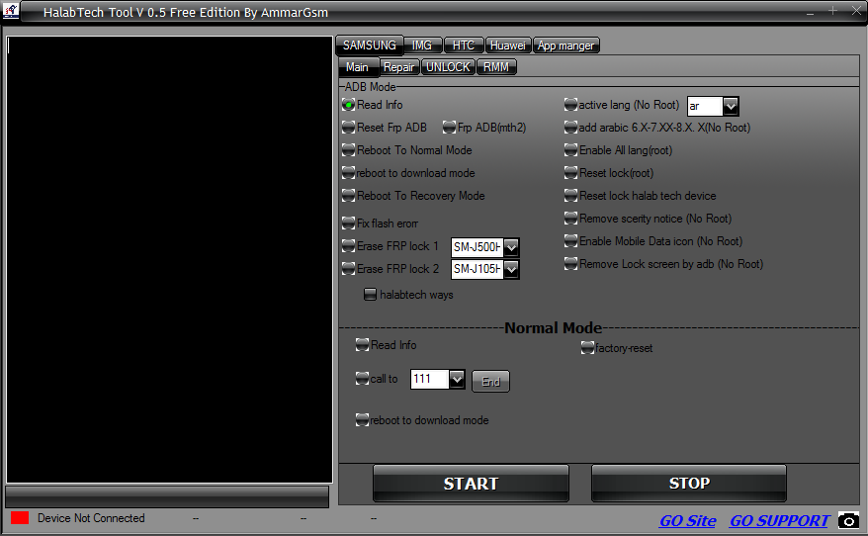868x536 pixels.
Task: Open the SM-J500H model dropdown
Action: [511, 247]
